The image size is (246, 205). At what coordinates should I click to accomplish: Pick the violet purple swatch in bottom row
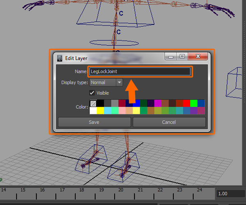pos(194,111)
